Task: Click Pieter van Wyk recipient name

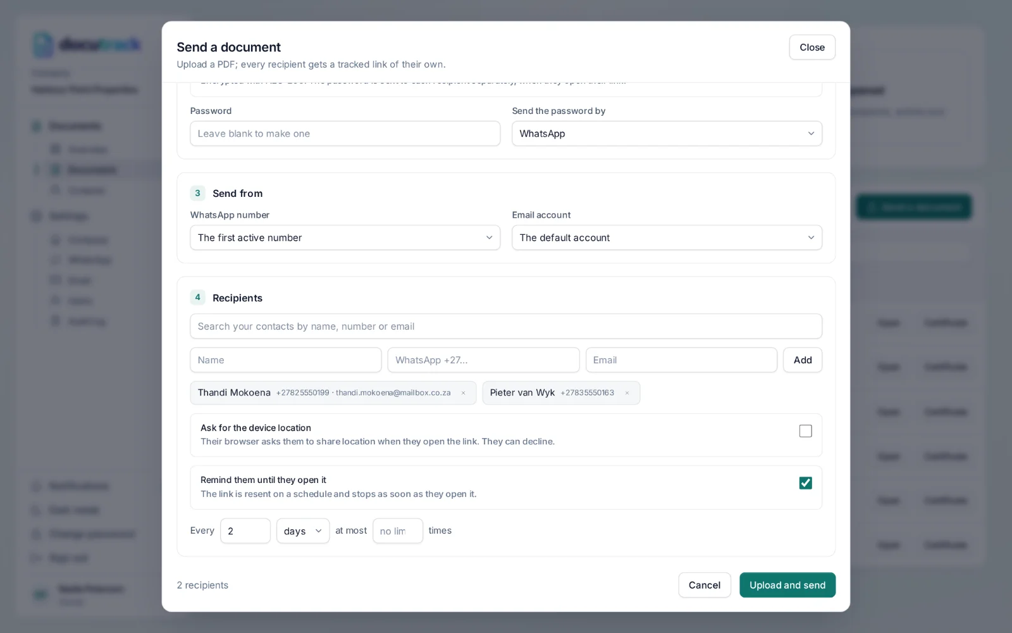Action: pyautogui.click(x=522, y=392)
